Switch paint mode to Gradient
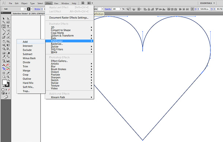The height and width of the screenshot is (142, 223). click(6, 89)
